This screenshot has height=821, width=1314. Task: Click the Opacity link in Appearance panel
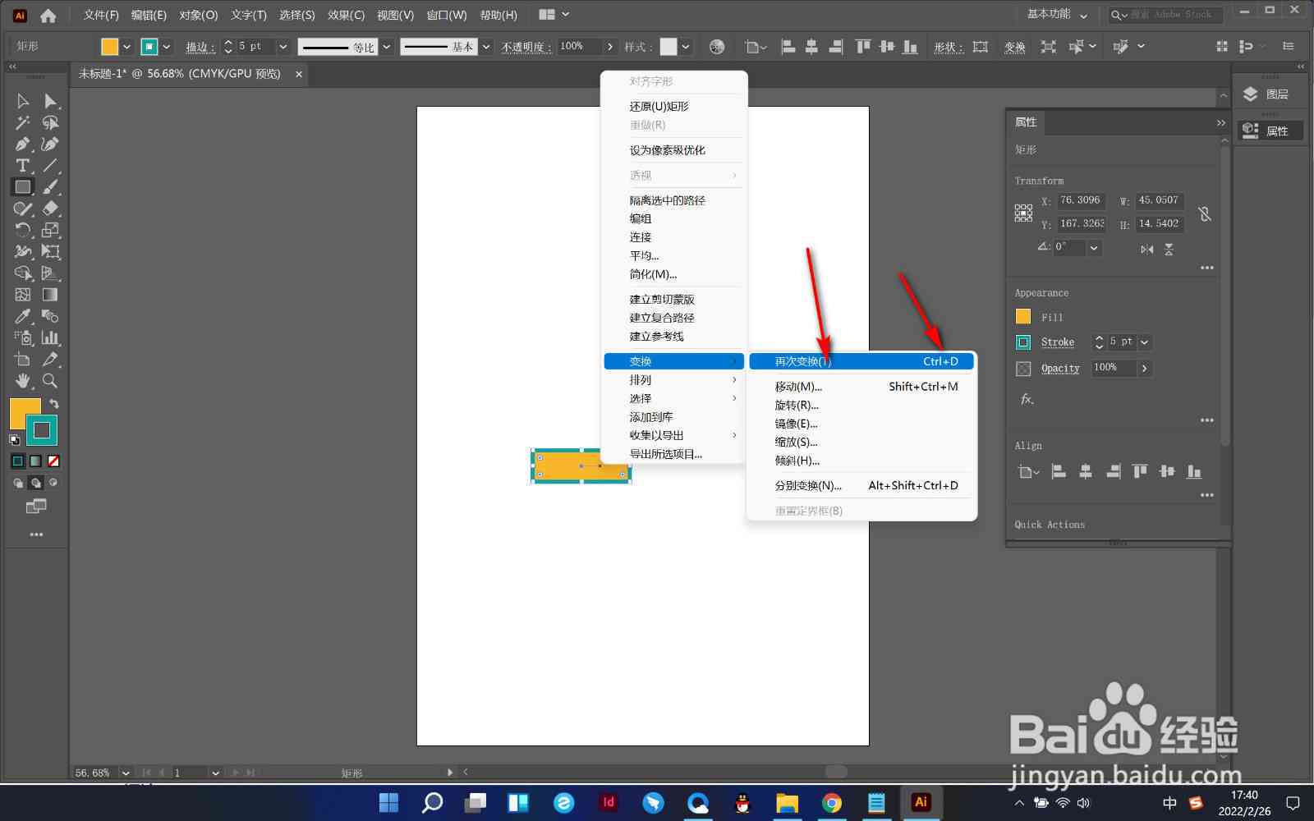(x=1060, y=369)
